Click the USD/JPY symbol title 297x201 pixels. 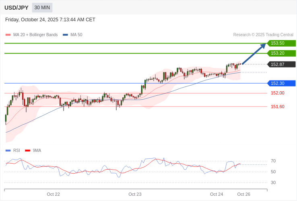tap(16, 8)
